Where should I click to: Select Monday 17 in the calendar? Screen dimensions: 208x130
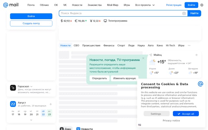(13, 113)
